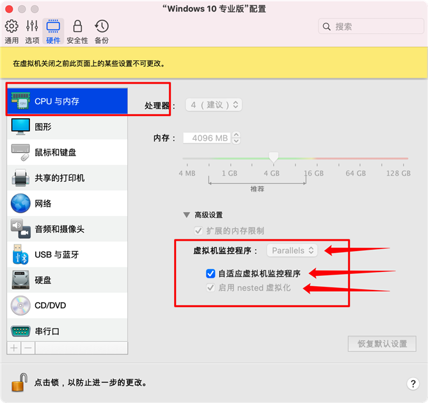Click the 4096 MB memory input field
This screenshot has width=428, height=403.
point(207,138)
